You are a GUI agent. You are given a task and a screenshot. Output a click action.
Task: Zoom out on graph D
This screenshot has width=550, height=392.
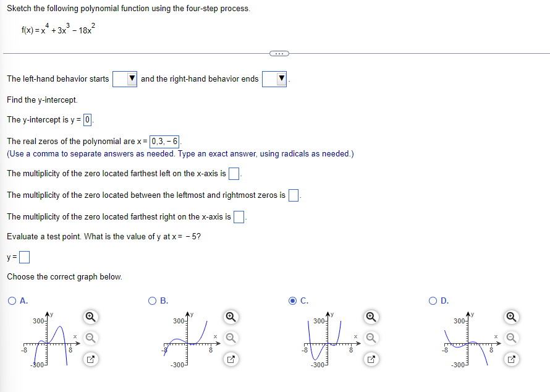[x=511, y=339]
